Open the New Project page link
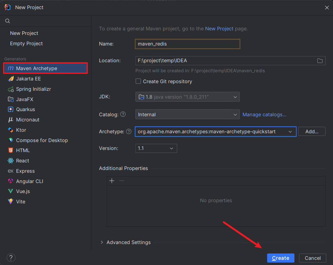333x265 pixels. [x=219, y=29]
